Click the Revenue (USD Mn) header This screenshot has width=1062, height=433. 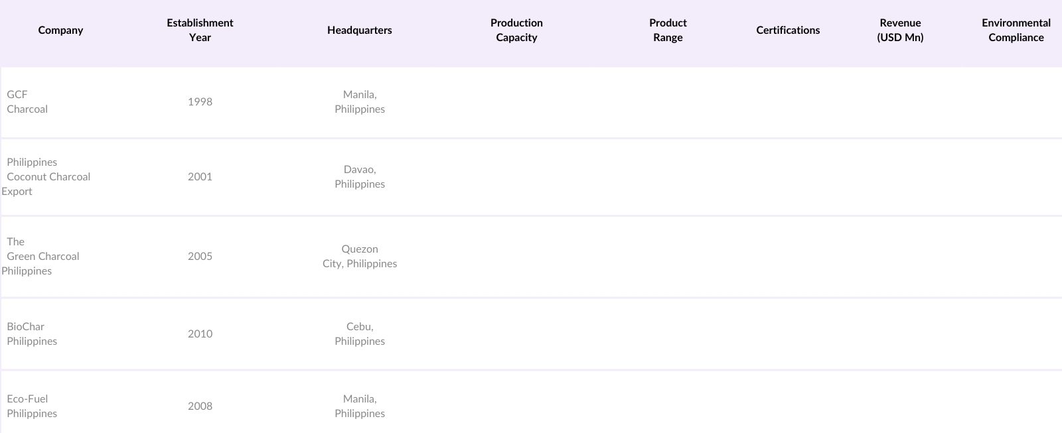pyautogui.click(x=900, y=31)
